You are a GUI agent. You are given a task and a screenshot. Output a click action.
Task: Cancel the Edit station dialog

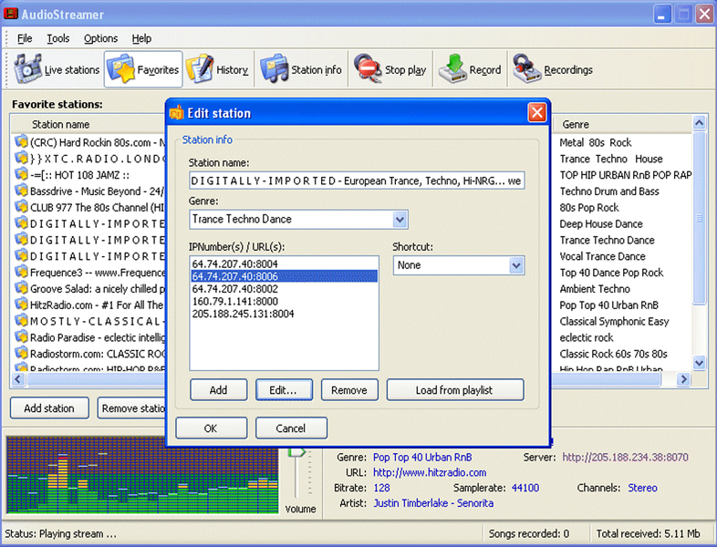[291, 428]
